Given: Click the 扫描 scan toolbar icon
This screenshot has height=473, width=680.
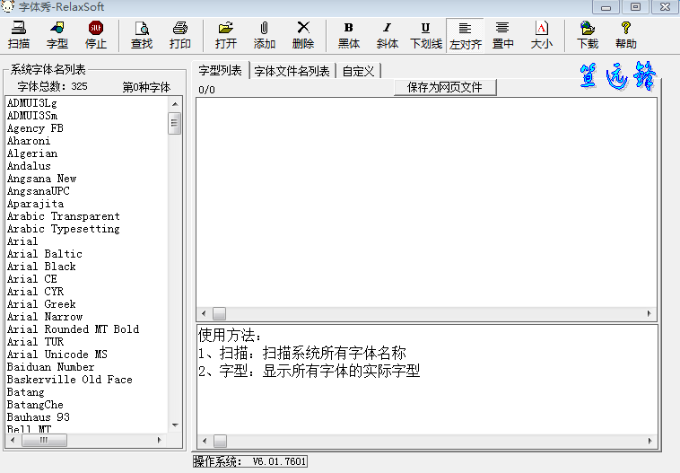Looking at the screenshot, I should (19, 35).
